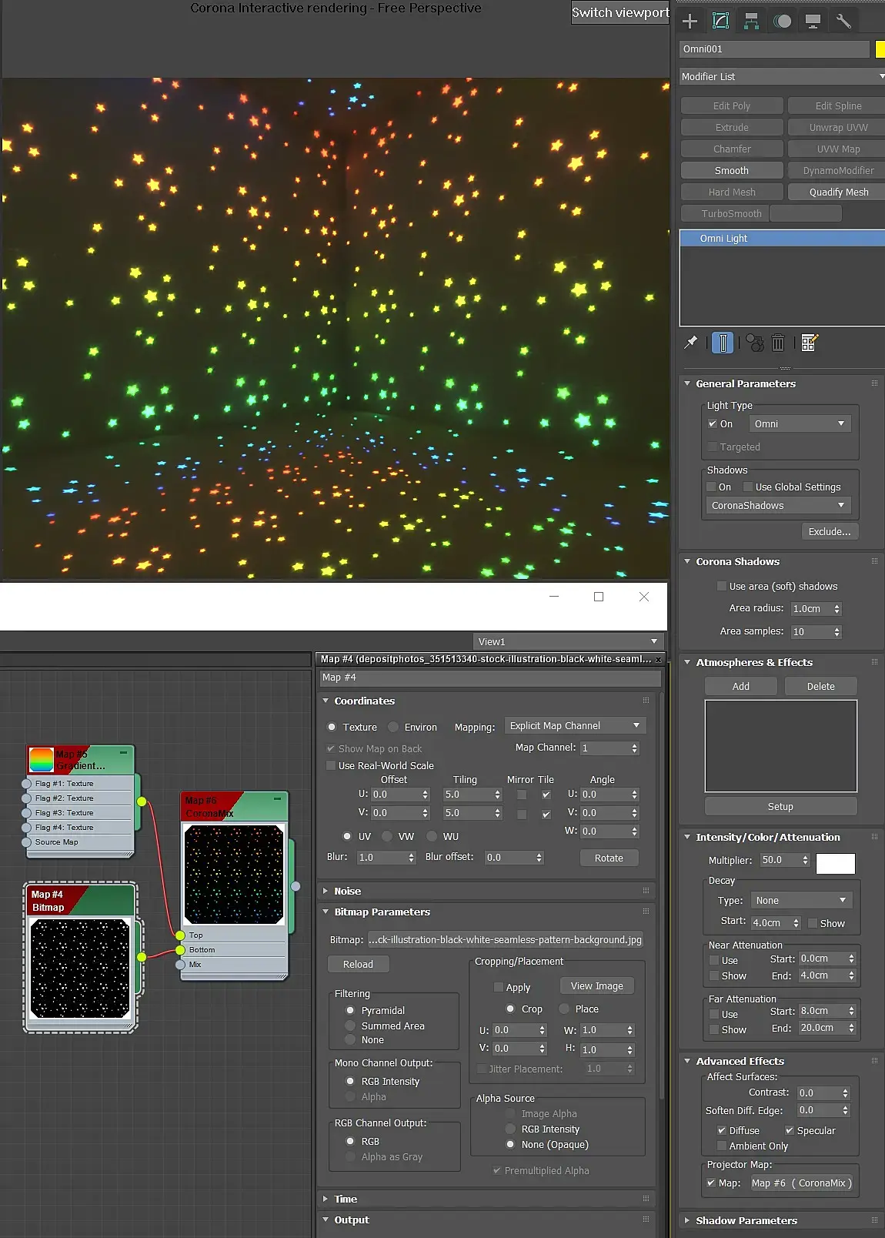The width and height of the screenshot is (885, 1238).
Task: Click the white light color swatch
Action: tap(835, 863)
